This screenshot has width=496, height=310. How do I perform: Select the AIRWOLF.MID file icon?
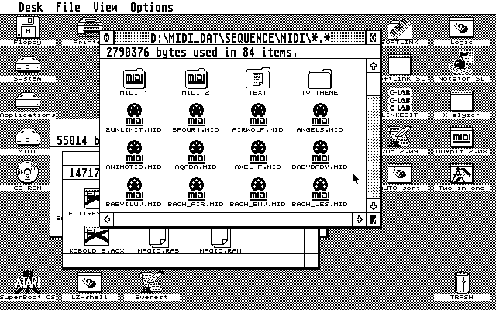tap(258, 115)
